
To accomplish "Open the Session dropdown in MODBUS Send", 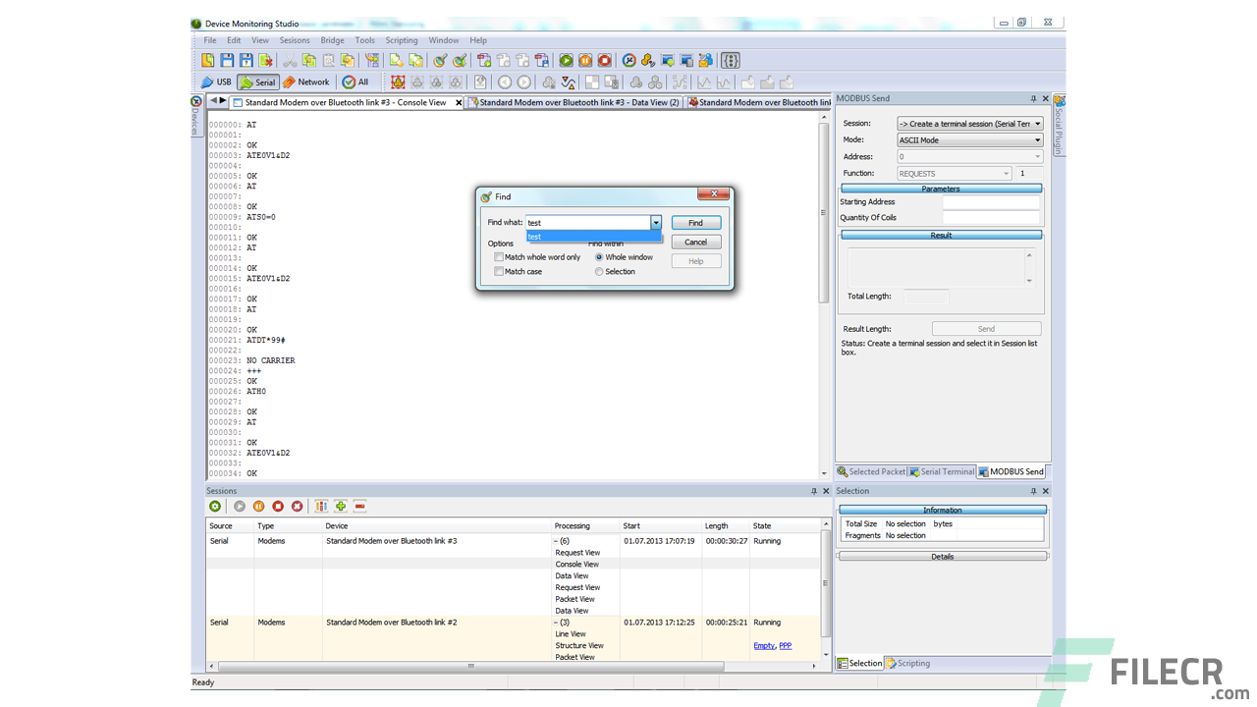I will point(1037,124).
